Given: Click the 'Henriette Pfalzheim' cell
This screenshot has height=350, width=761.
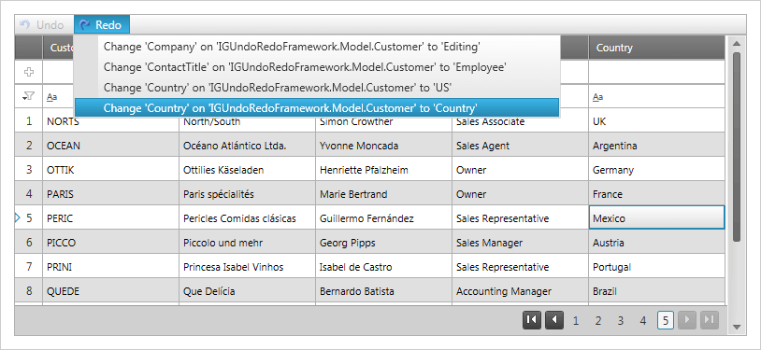Looking at the screenshot, I should tap(384, 170).
